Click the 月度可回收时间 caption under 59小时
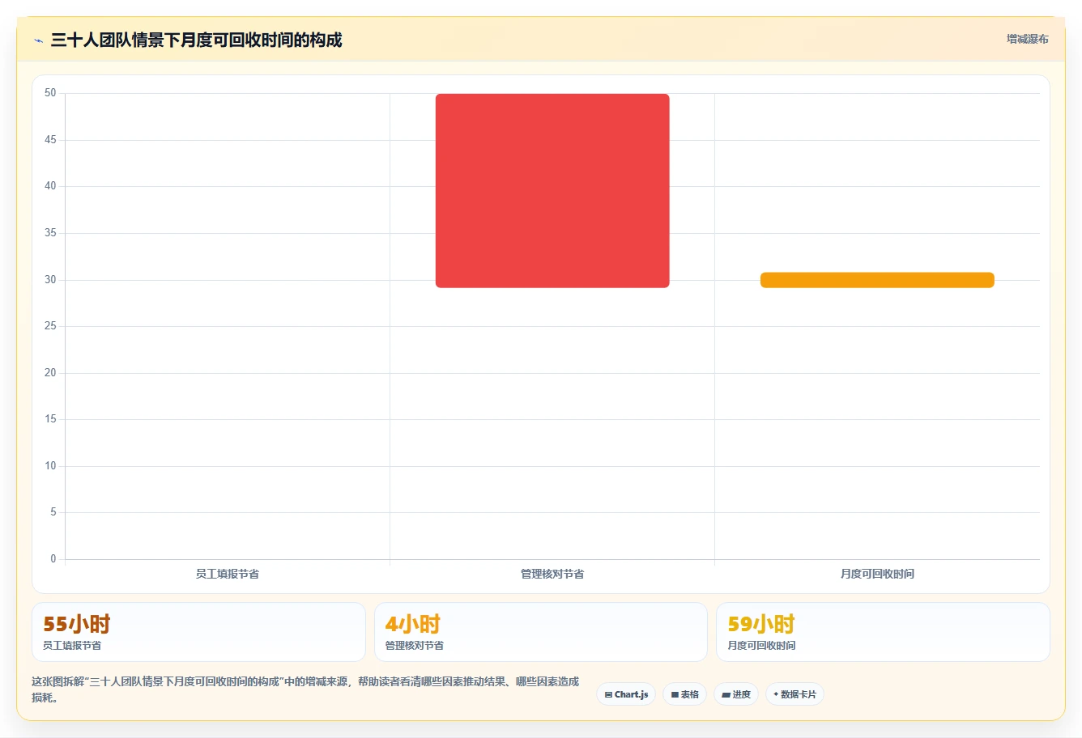 [x=761, y=646]
